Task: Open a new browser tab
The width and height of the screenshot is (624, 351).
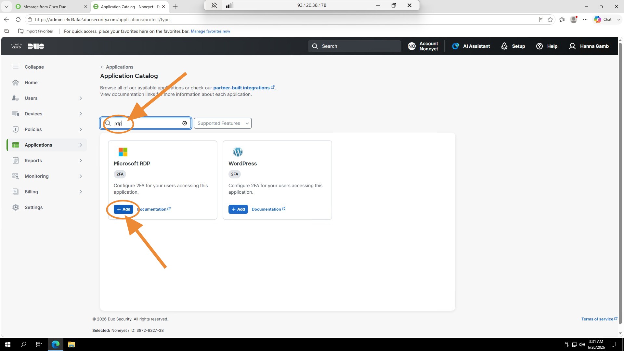Action: point(175,6)
